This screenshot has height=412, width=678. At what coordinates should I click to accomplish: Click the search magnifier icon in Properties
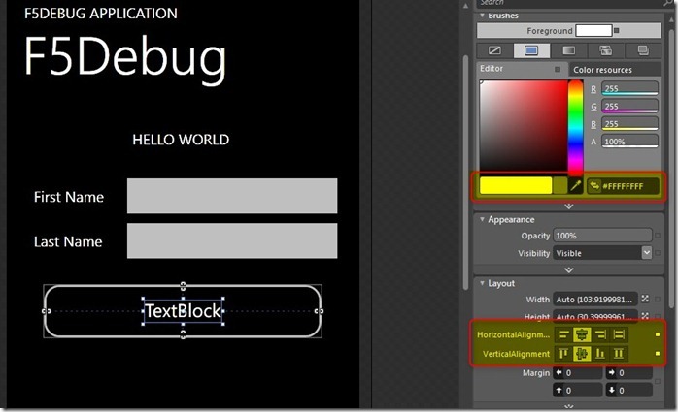point(668,3)
